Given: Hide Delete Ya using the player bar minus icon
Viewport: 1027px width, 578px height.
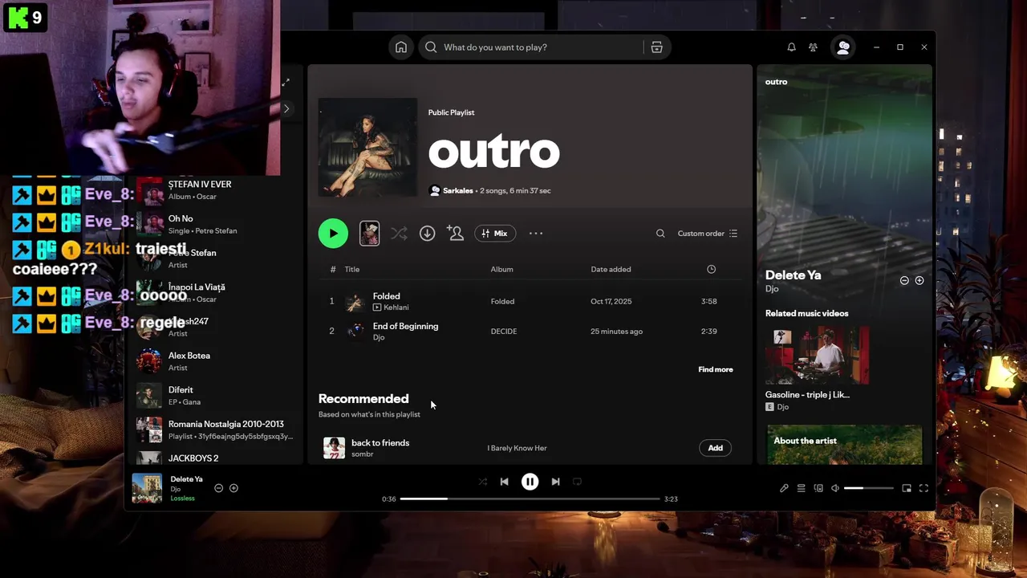Looking at the screenshot, I should tap(218, 488).
